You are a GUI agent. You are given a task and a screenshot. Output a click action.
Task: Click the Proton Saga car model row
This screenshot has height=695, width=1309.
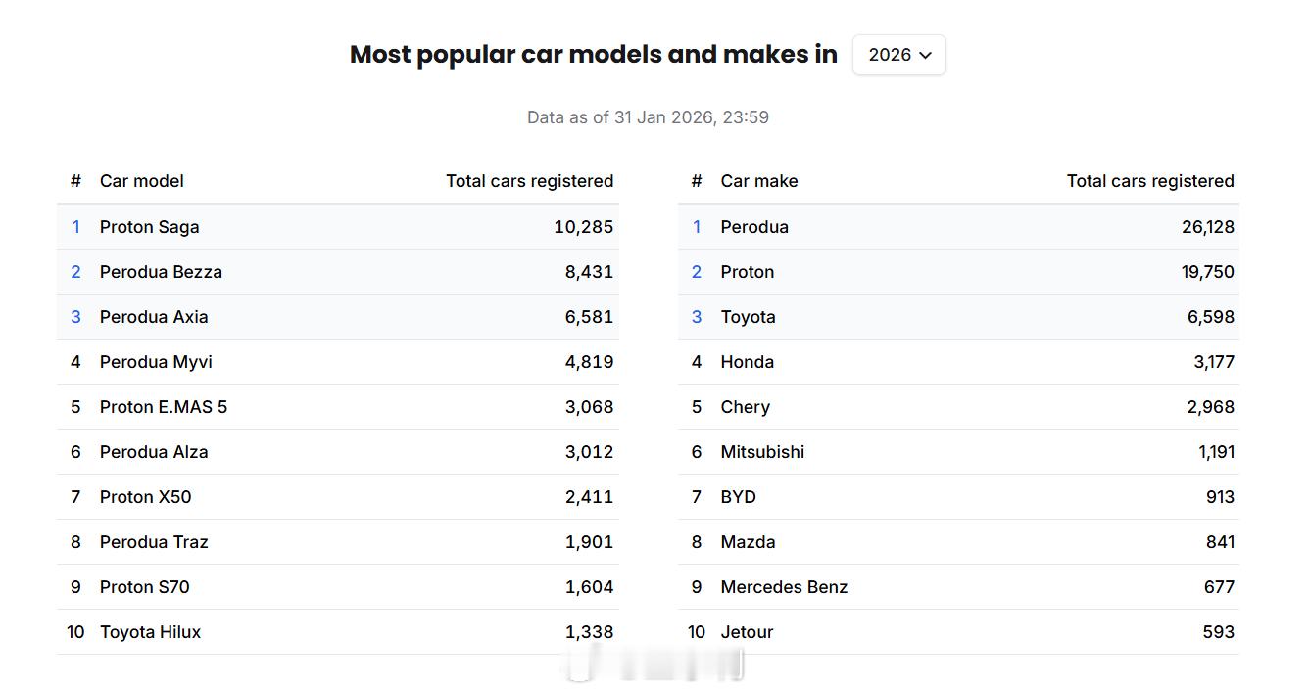tap(149, 227)
